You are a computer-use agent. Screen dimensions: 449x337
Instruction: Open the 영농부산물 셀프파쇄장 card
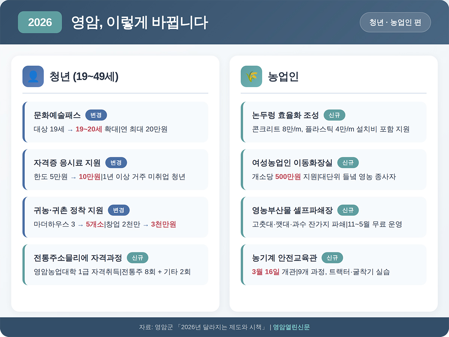click(x=334, y=217)
